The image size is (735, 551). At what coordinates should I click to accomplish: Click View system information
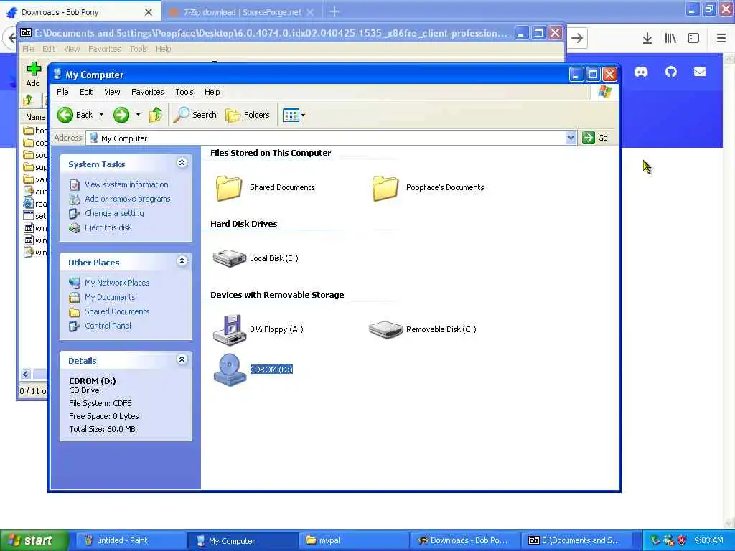pyautogui.click(x=126, y=184)
